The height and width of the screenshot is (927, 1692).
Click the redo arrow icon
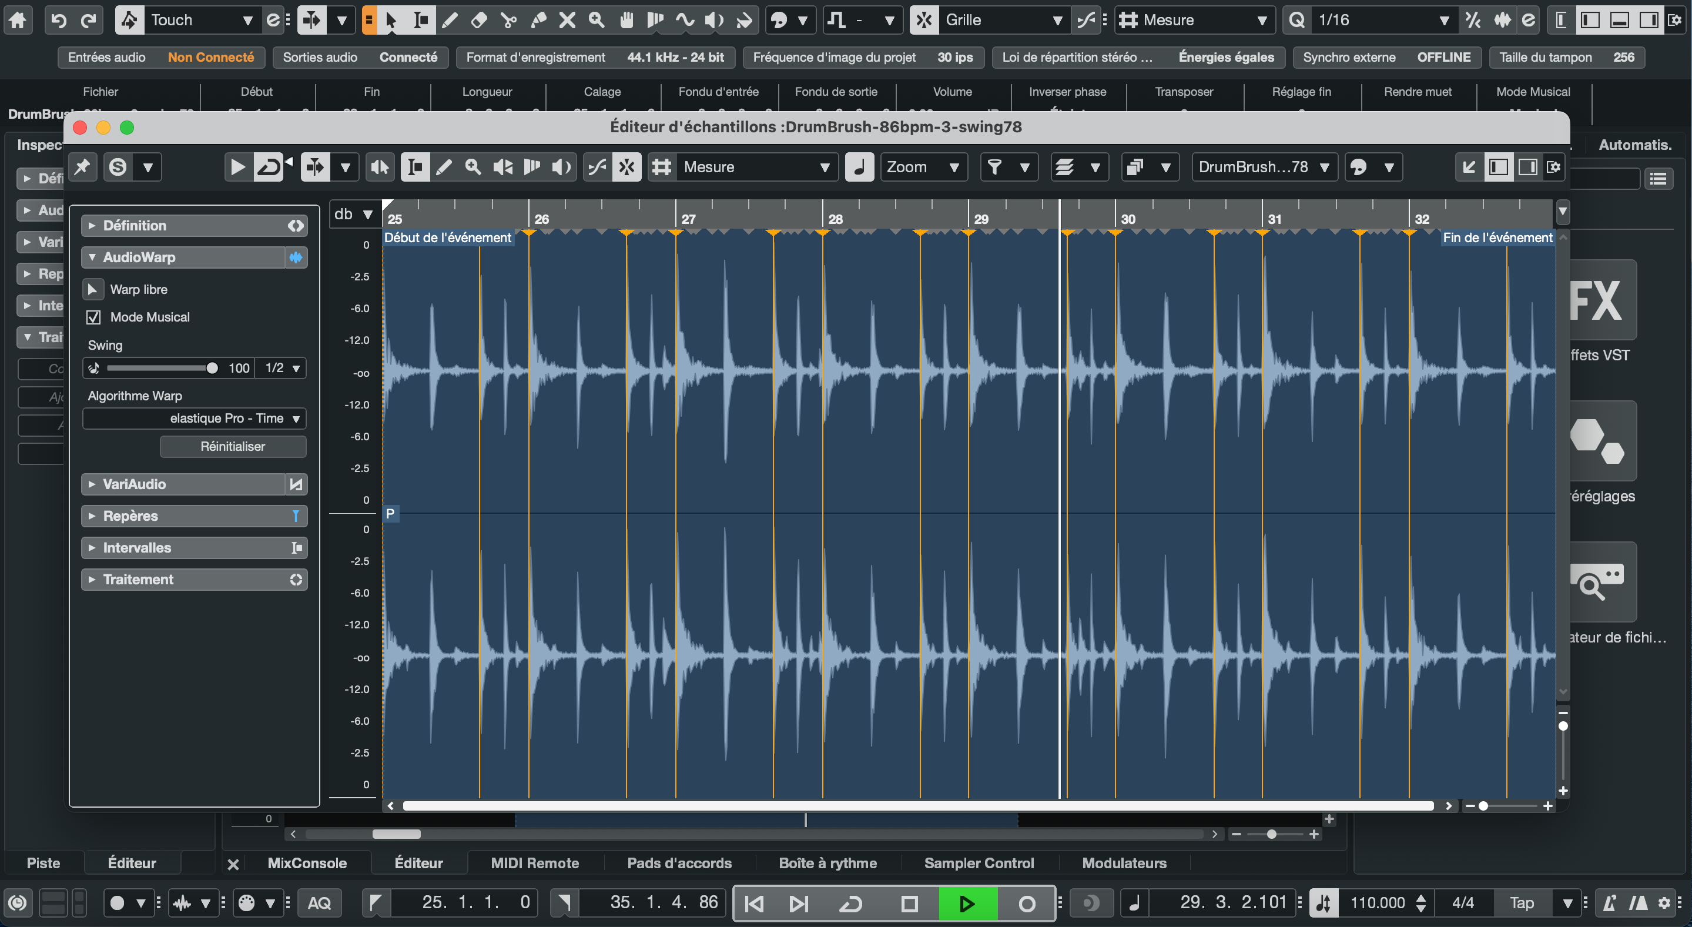coord(88,20)
